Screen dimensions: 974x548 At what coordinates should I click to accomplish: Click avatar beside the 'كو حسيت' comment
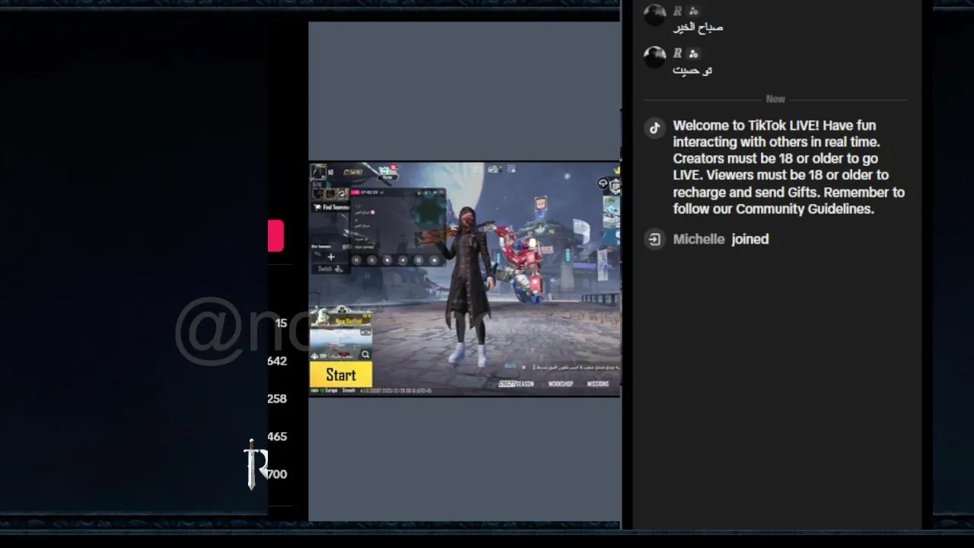(654, 57)
